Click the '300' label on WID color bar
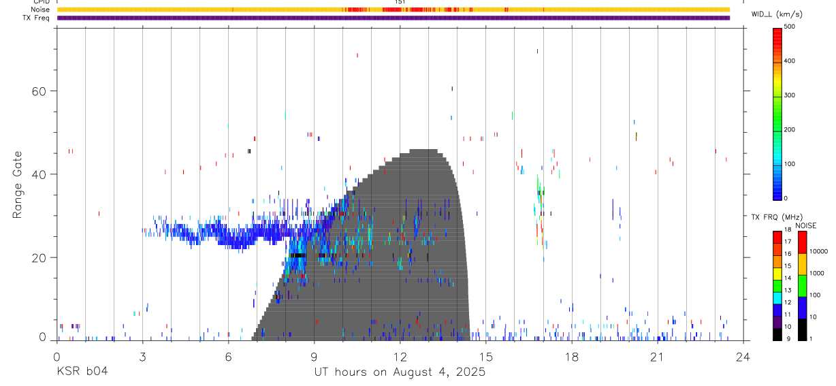 790,95
